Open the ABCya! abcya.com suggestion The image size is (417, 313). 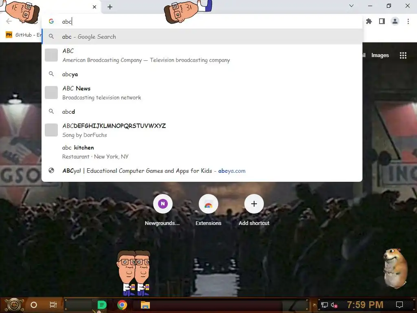202,171
